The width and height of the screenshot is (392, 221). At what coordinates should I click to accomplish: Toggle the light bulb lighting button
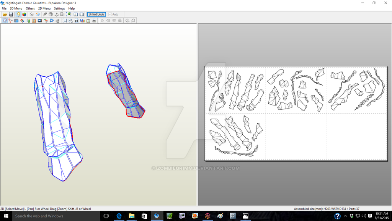(x=18, y=15)
